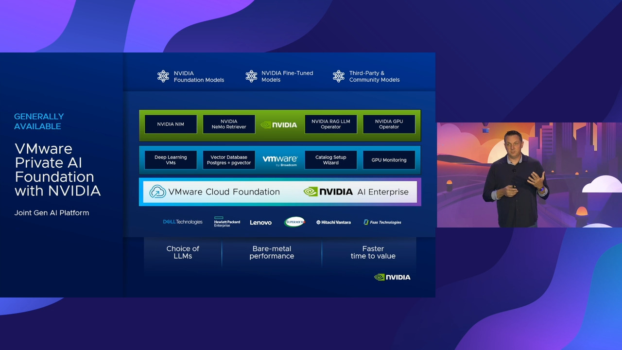The image size is (622, 350).
Task: Click the NVIDIA logo below Faster time to value
Action: pyautogui.click(x=393, y=277)
